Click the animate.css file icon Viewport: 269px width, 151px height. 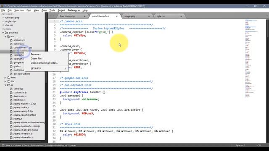click(x=11, y=40)
